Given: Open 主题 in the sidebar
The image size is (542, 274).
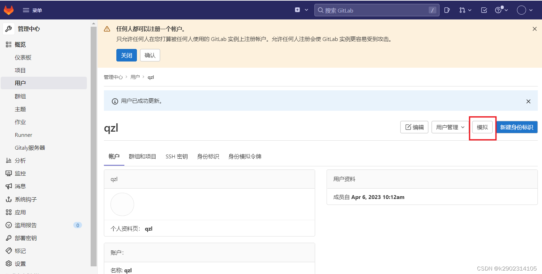Looking at the screenshot, I should coord(20,109).
